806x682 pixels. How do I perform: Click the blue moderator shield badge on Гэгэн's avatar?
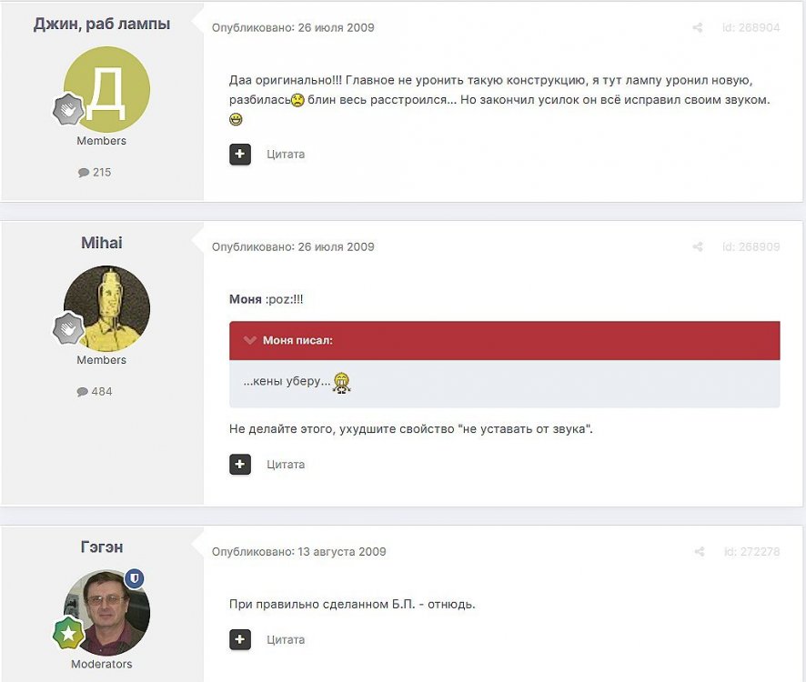click(135, 578)
